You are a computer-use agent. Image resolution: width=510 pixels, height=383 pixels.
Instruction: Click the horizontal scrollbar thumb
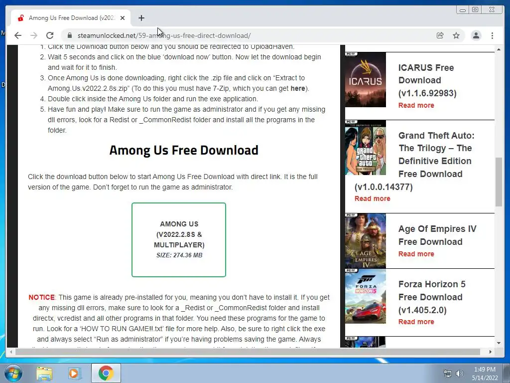[248, 352]
